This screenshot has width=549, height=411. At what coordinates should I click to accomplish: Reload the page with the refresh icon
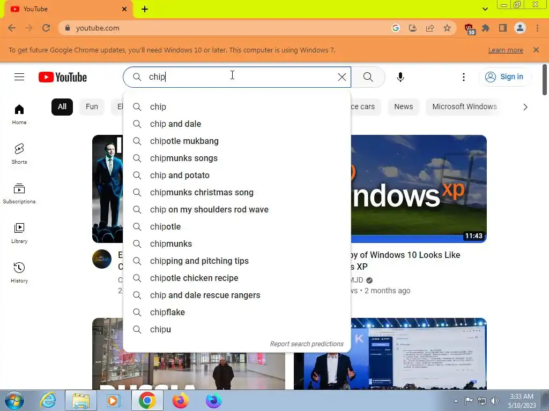tap(46, 28)
